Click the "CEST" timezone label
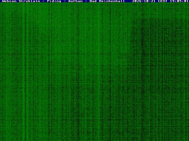The image size is (189, 141). 163,1
